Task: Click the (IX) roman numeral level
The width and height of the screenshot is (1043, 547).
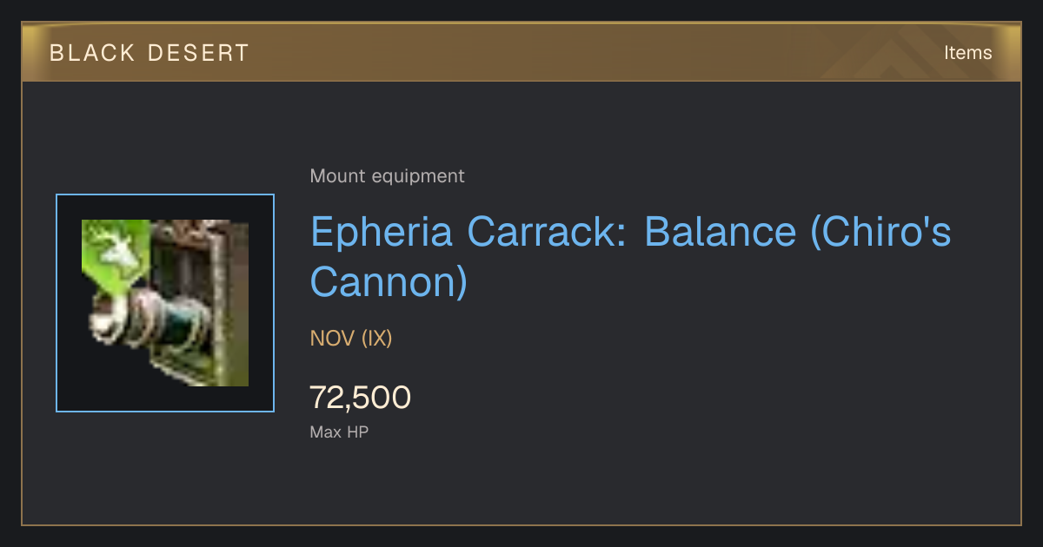Action: tap(377, 338)
